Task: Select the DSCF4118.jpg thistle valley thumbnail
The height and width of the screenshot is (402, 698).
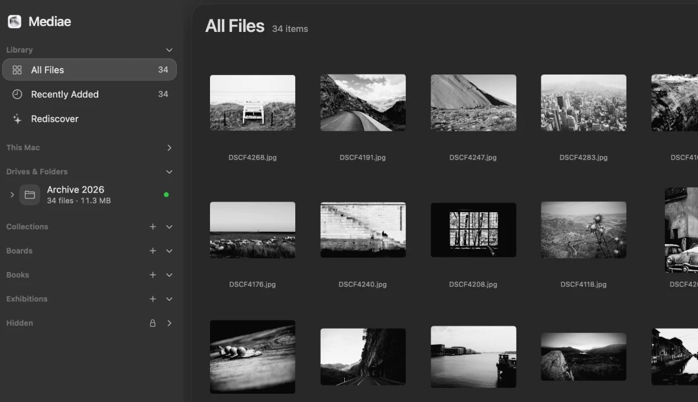Action: point(584,230)
